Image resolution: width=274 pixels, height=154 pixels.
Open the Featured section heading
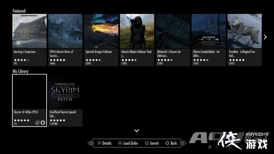[x=19, y=11]
